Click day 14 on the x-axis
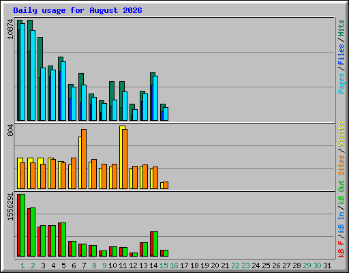The image size is (349, 273). (153, 265)
